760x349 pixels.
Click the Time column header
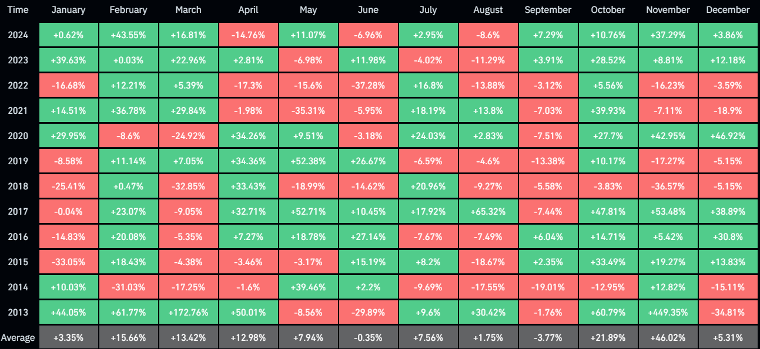18,10
